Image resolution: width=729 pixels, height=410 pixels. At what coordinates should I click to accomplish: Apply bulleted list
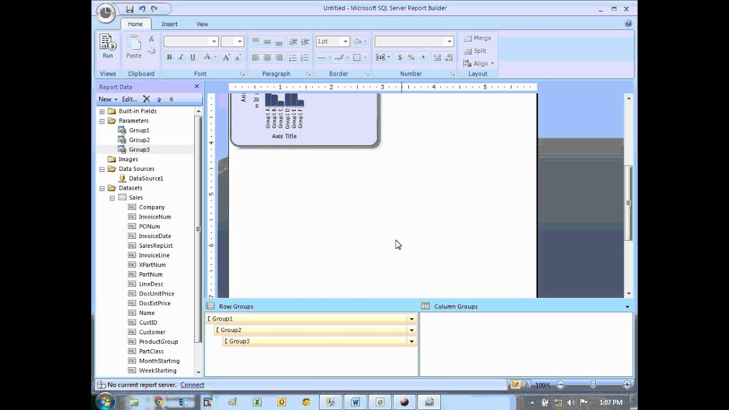(293, 58)
